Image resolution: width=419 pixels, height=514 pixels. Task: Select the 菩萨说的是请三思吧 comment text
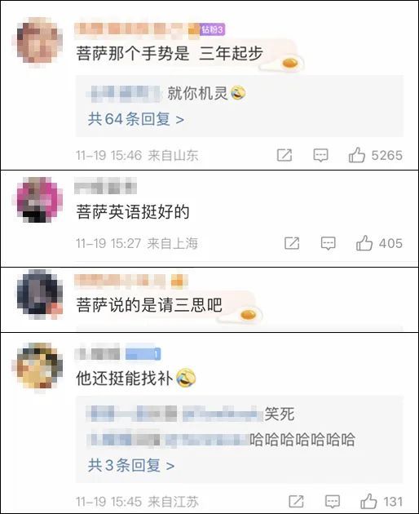coord(149,305)
